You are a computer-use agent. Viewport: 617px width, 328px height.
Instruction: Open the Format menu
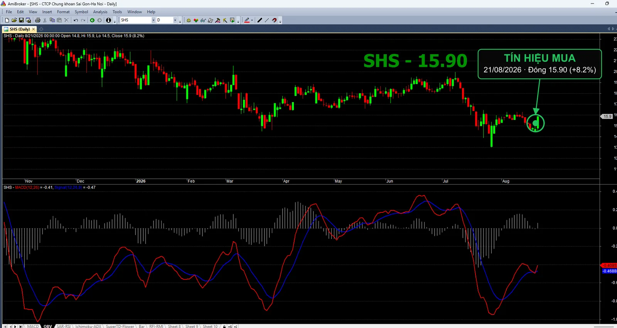point(63,12)
